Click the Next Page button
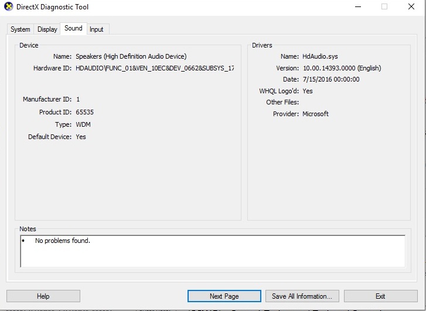The image size is (426, 311). tap(224, 296)
